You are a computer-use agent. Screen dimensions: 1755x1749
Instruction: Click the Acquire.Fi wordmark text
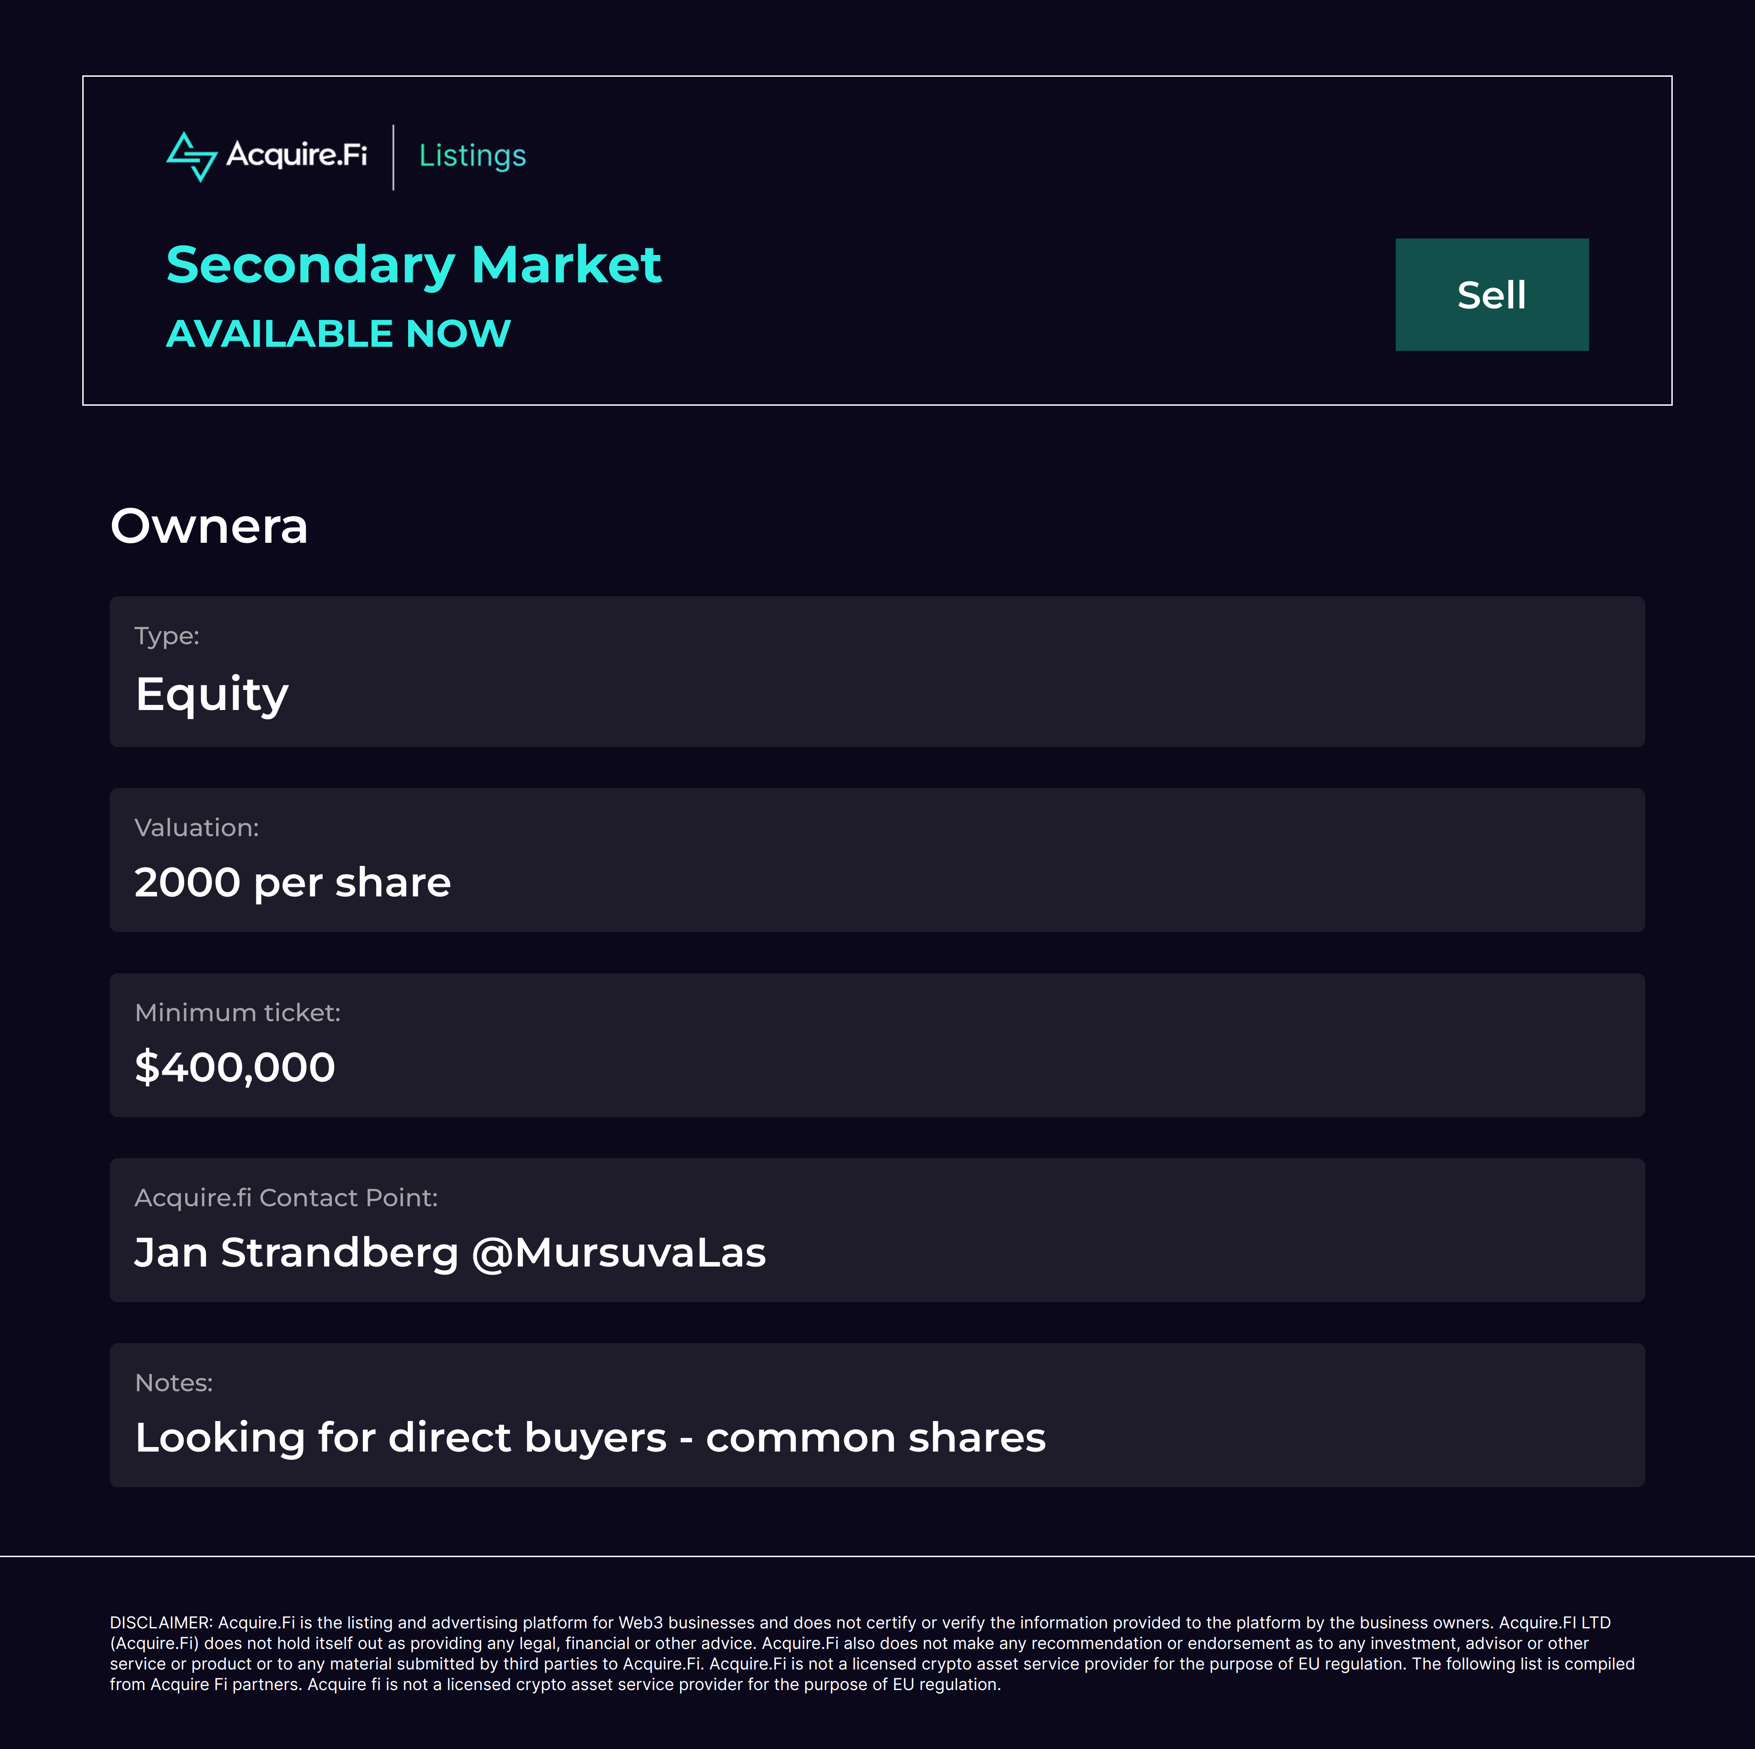pos(296,155)
